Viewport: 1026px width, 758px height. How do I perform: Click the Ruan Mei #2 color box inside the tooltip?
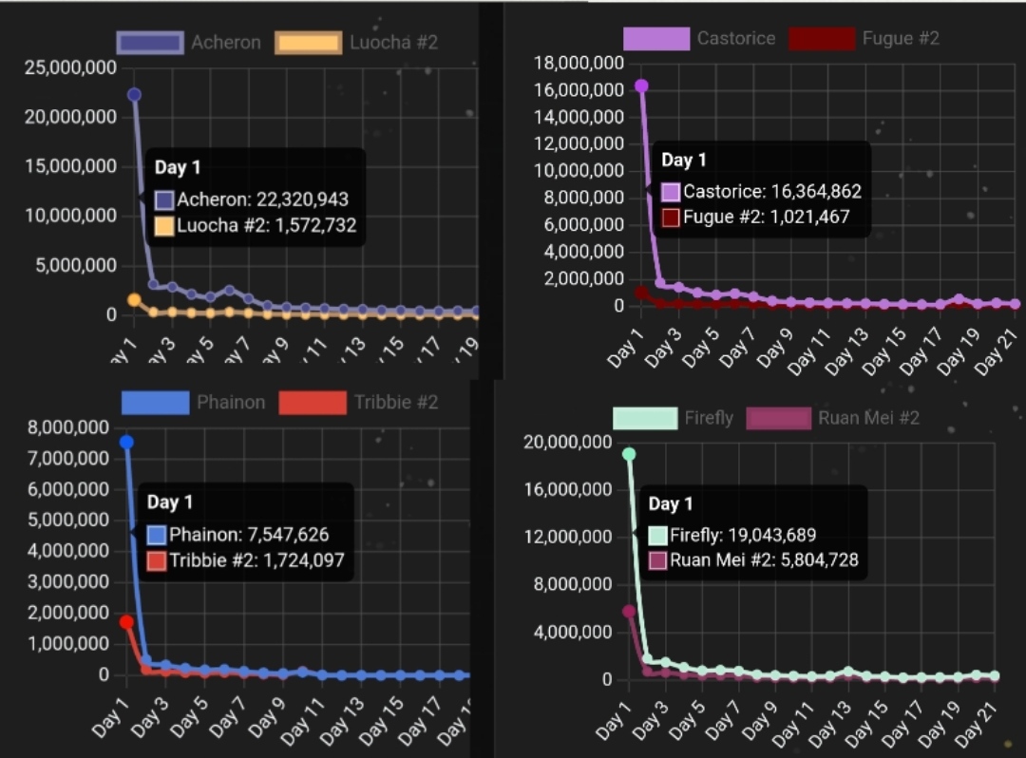click(657, 560)
